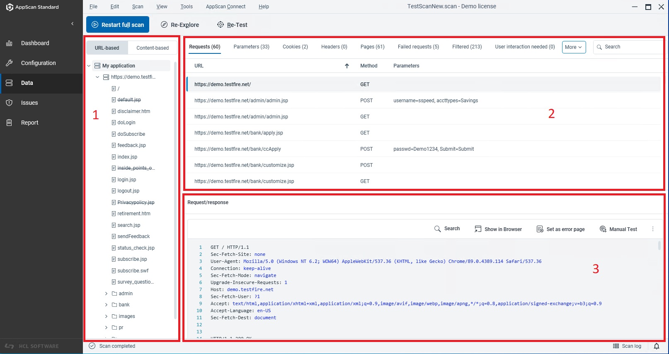
Task: Click the Re-Test target icon
Action: [x=221, y=24]
